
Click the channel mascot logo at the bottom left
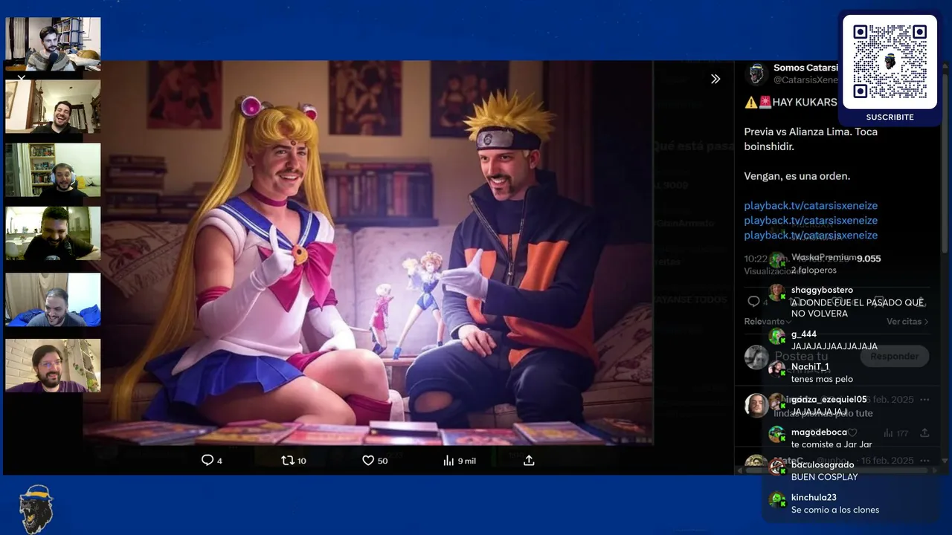point(36,508)
